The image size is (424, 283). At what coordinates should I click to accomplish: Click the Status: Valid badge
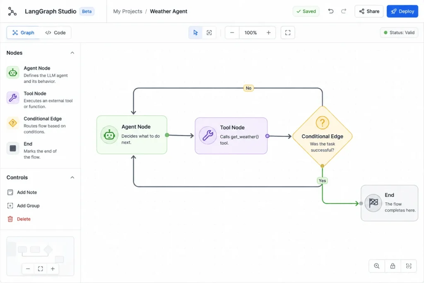(399, 32)
